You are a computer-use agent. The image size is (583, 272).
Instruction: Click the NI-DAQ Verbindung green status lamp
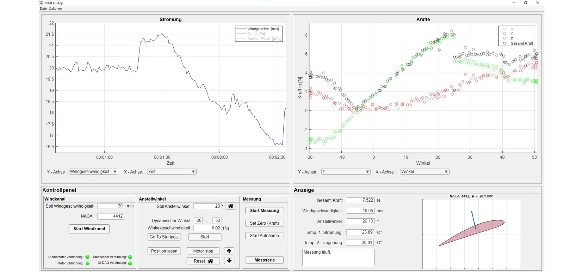point(130,263)
